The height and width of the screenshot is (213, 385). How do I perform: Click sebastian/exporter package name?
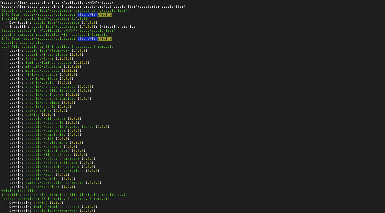tap(43, 147)
